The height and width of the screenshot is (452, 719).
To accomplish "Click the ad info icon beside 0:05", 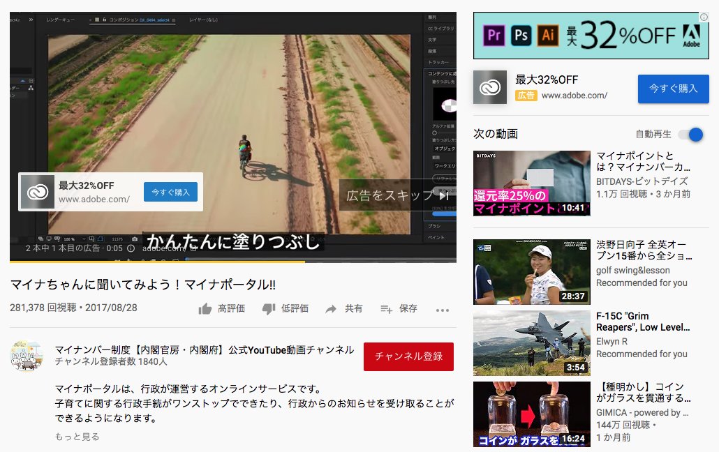I will [131, 248].
